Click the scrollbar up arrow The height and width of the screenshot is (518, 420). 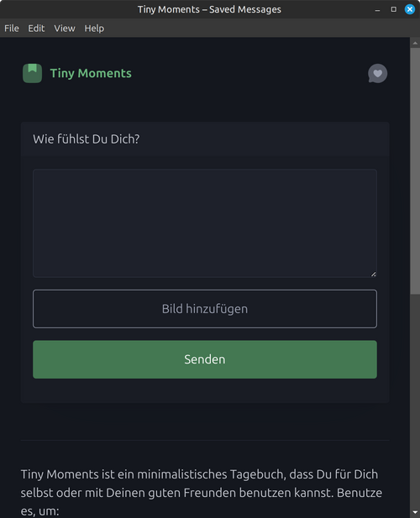click(415, 43)
